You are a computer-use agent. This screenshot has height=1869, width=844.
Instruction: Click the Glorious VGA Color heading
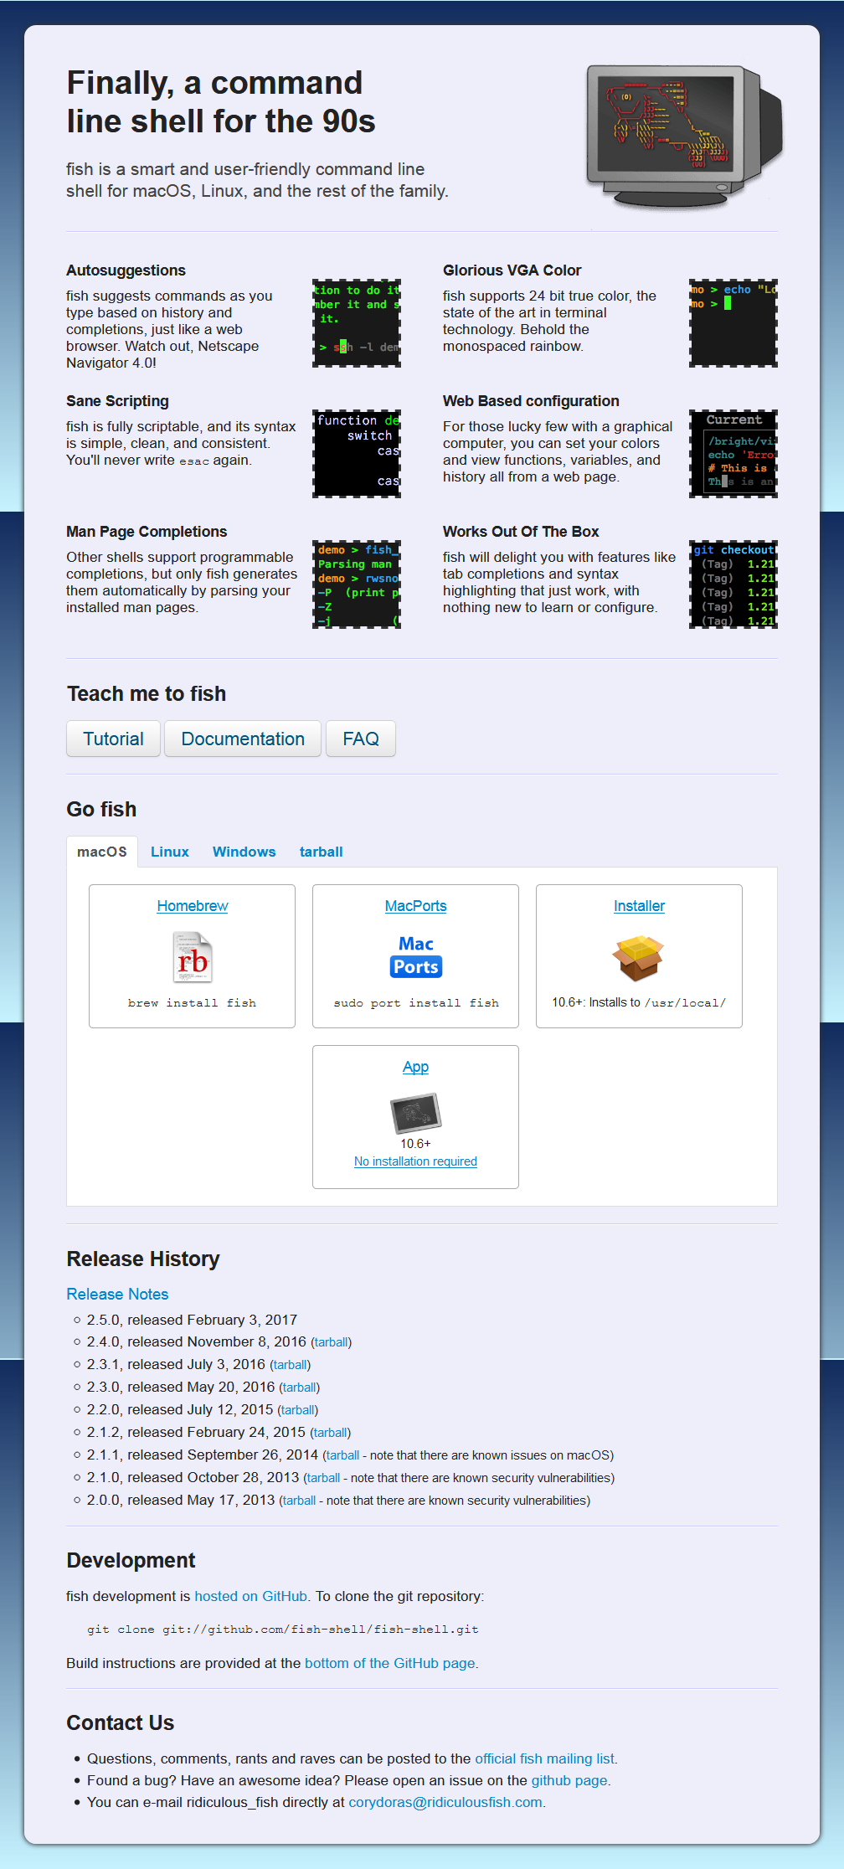(512, 270)
